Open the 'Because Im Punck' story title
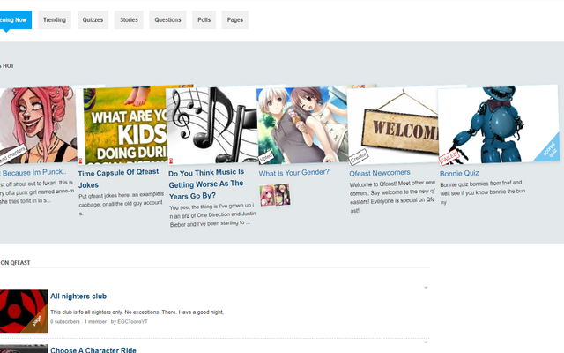 click(x=33, y=173)
